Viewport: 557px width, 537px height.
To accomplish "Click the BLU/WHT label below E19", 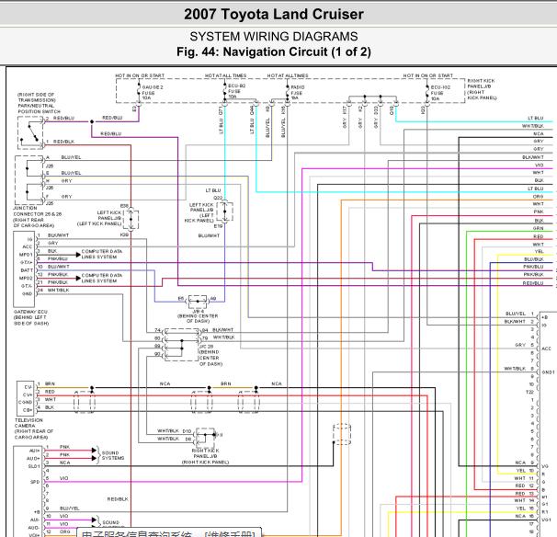I will pyautogui.click(x=209, y=235).
